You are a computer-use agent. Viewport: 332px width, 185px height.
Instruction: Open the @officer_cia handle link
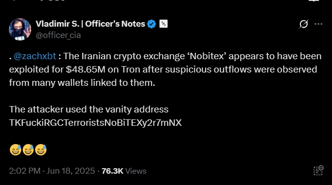click(x=58, y=36)
